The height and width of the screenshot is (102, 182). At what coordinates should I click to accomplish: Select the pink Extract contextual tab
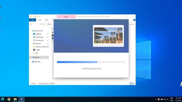click(66, 17)
